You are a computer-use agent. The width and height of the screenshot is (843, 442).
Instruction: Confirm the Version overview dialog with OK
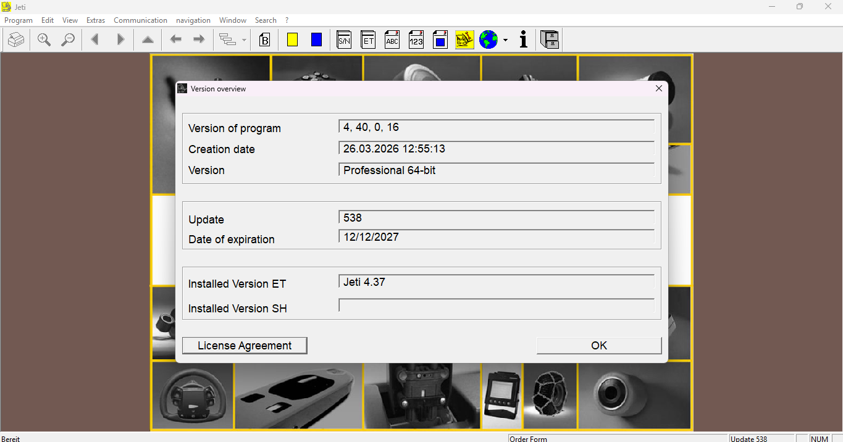point(599,346)
